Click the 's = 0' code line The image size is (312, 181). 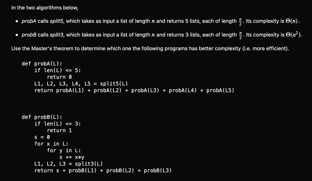pos(42,137)
